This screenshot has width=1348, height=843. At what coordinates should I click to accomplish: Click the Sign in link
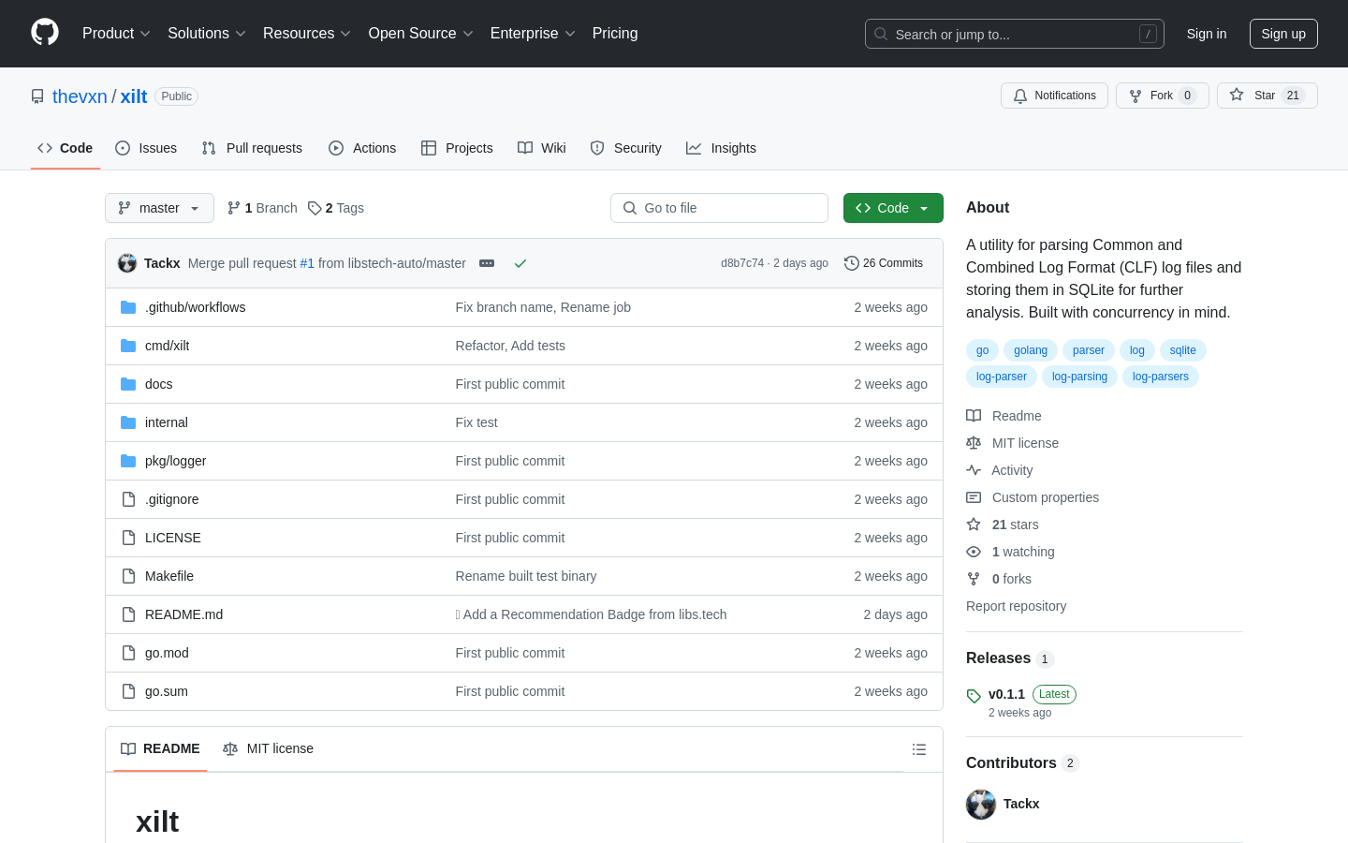(x=1207, y=34)
